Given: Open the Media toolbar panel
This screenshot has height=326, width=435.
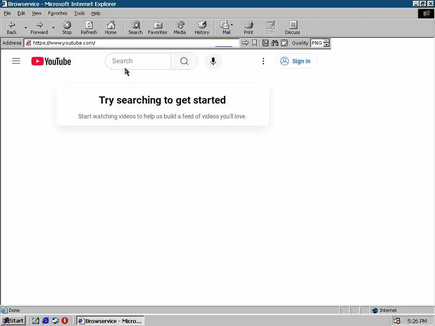Looking at the screenshot, I should (180, 28).
